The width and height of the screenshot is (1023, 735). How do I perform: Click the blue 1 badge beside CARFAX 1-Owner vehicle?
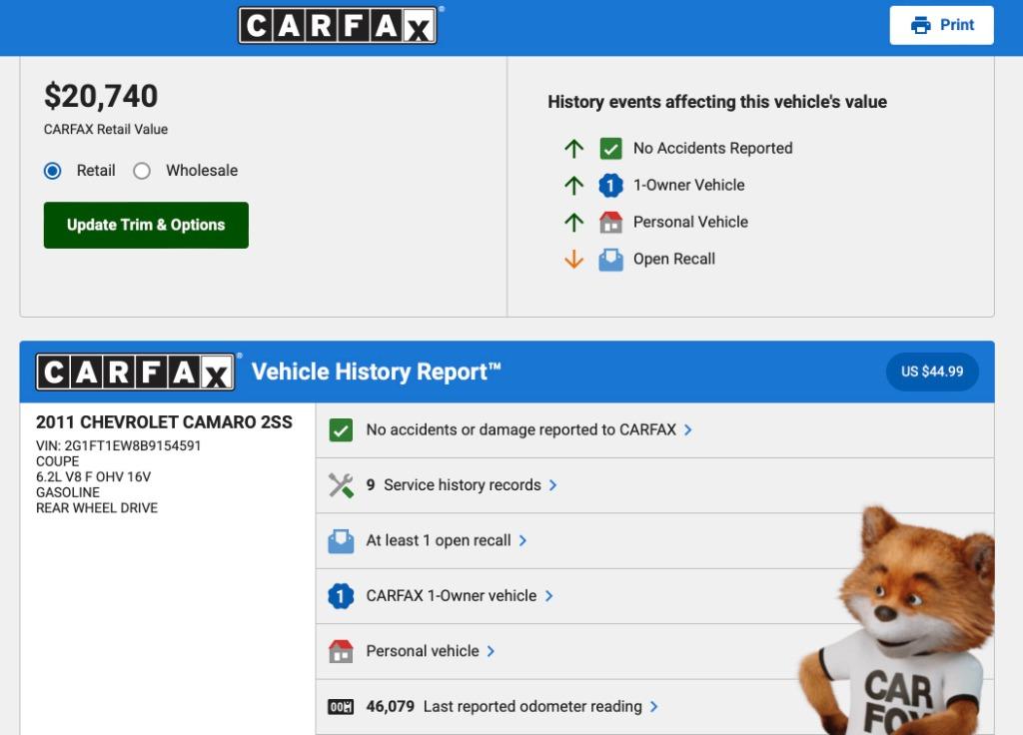point(341,596)
